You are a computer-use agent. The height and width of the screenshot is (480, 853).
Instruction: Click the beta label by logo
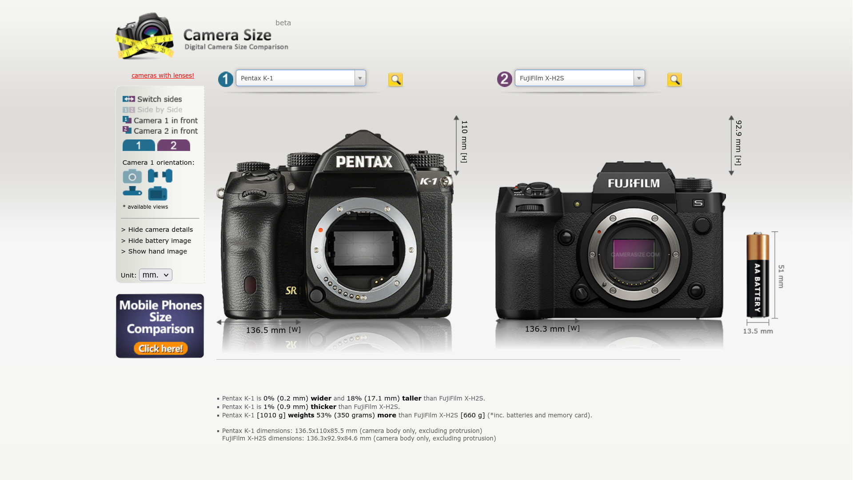[x=283, y=23]
